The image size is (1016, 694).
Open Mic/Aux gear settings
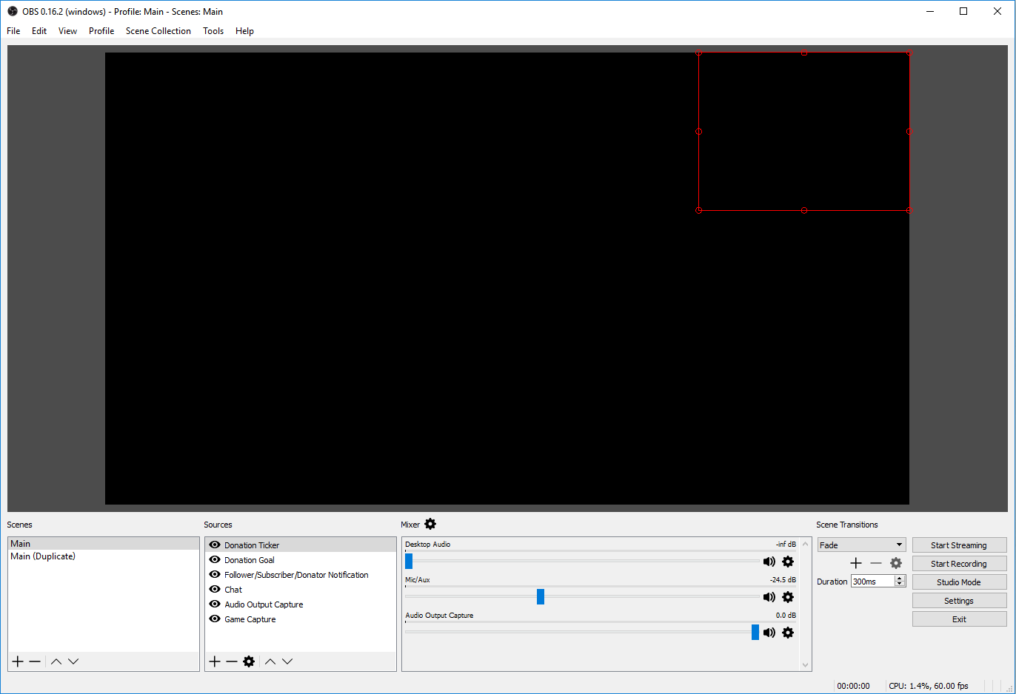pyautogui.click(x=788, y=597)
